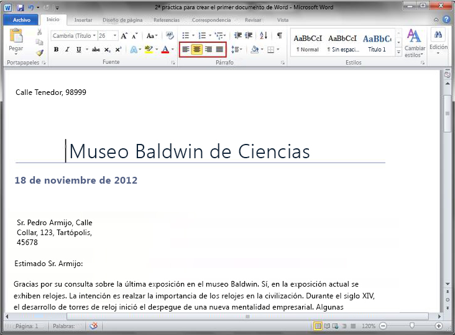Open the Vista tab

point(283,20)
